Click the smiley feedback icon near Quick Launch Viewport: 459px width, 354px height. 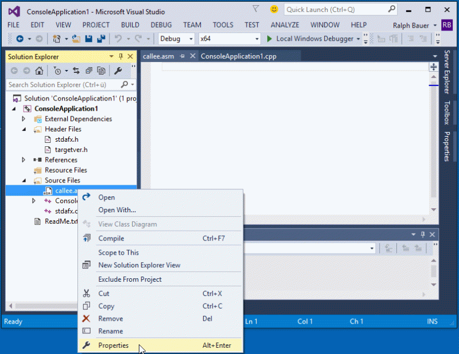274,9
